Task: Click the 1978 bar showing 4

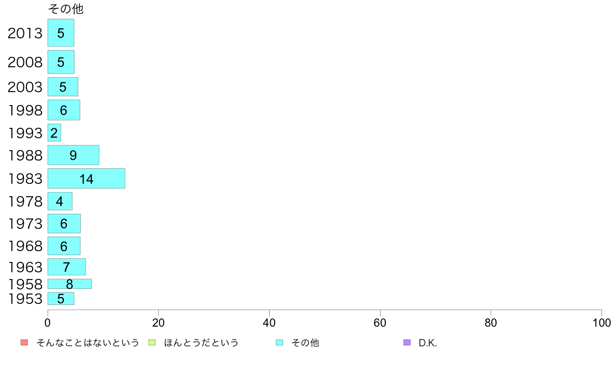Action: 60,201
